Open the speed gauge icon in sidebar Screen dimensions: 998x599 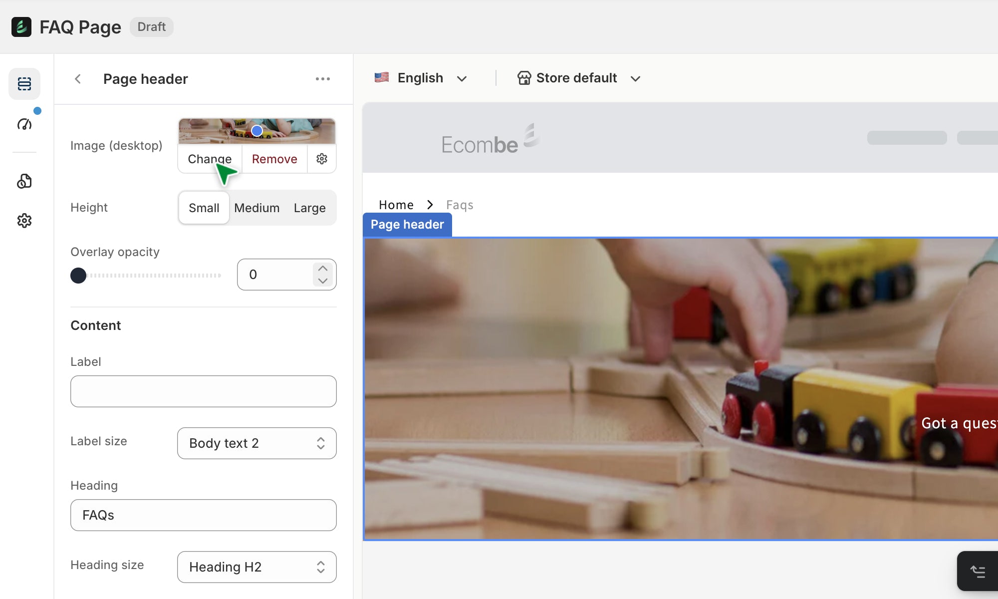coord(24,124)
